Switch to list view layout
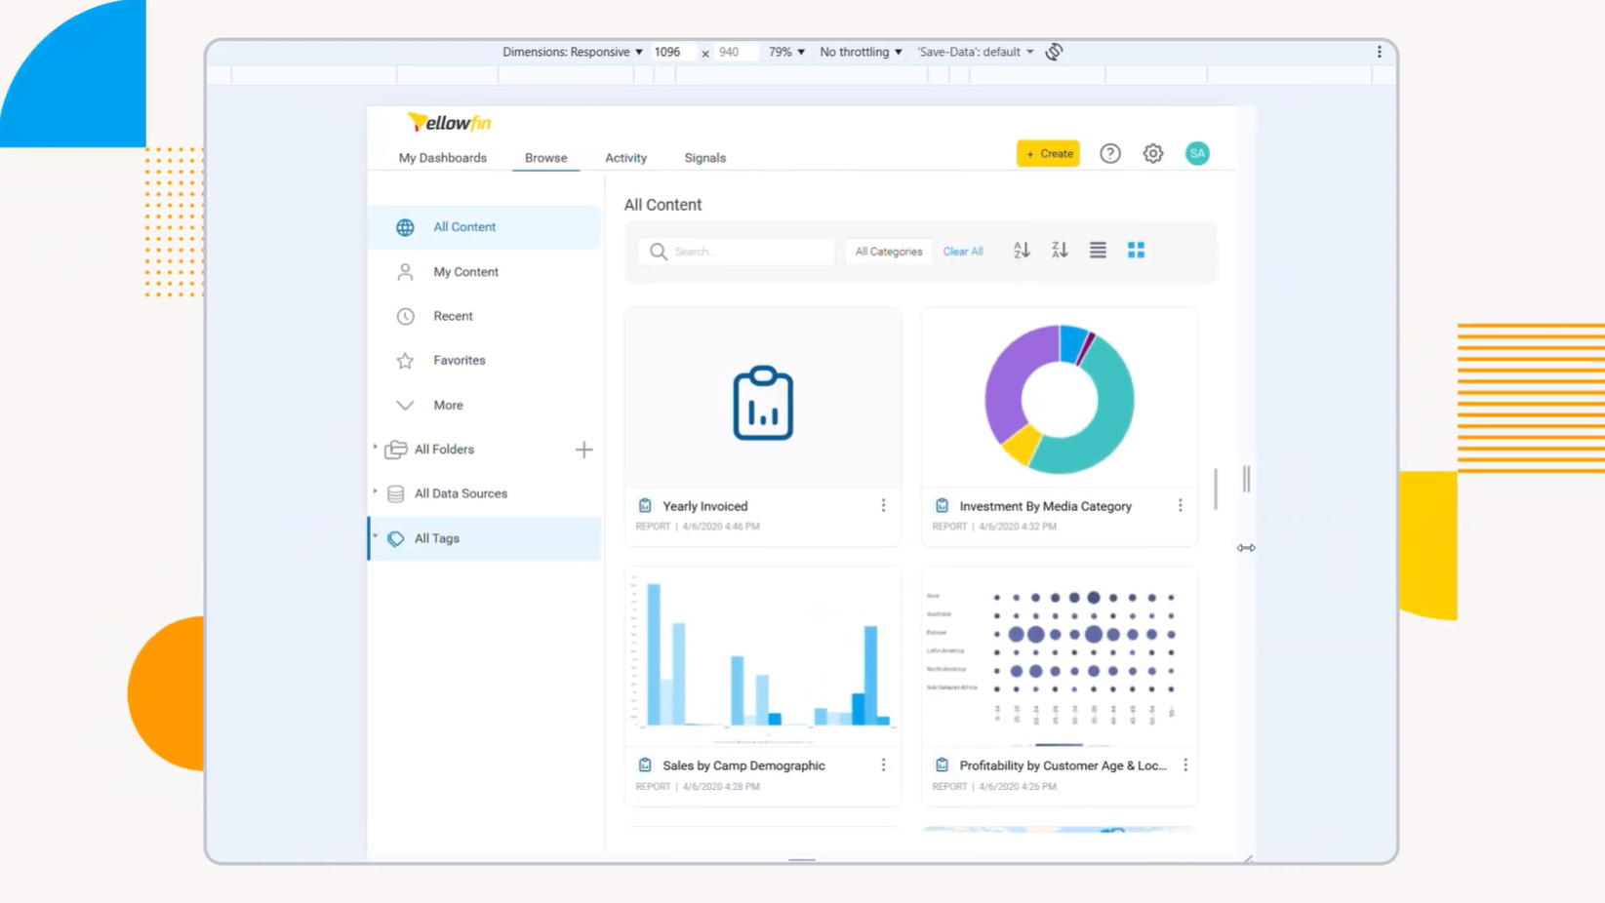 (x=1098, y=251)
